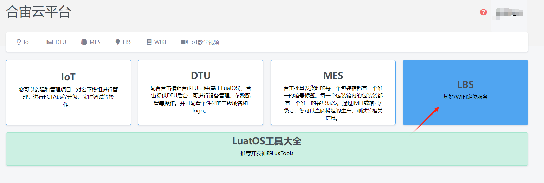The image size is (544, 183).
Task: Go to MES label in navigation bar
Action: pos(95,42)
